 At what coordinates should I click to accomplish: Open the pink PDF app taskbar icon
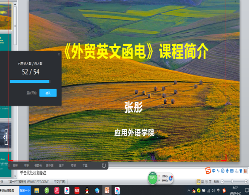[x=57, y=191]
